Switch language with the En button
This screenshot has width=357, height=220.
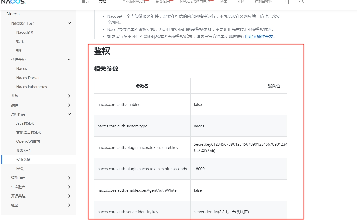pos(285,2)
